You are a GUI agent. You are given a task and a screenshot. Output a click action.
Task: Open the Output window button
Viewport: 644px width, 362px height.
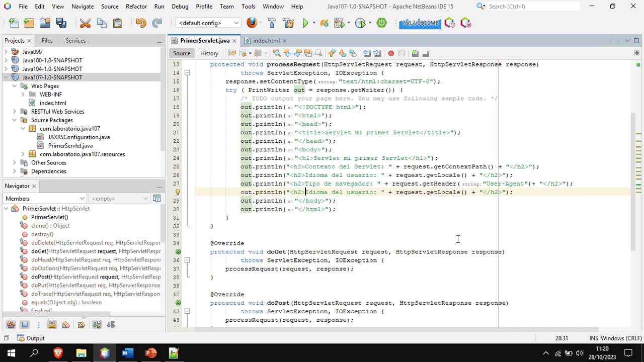[x=31, y=338]
